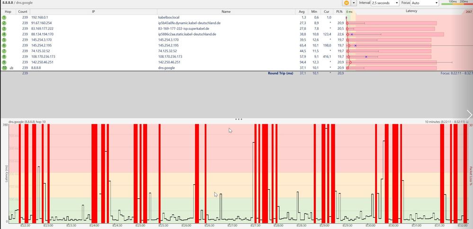Sort by the Hop column header
Viewport: 473px width, 229px height.
8,11
